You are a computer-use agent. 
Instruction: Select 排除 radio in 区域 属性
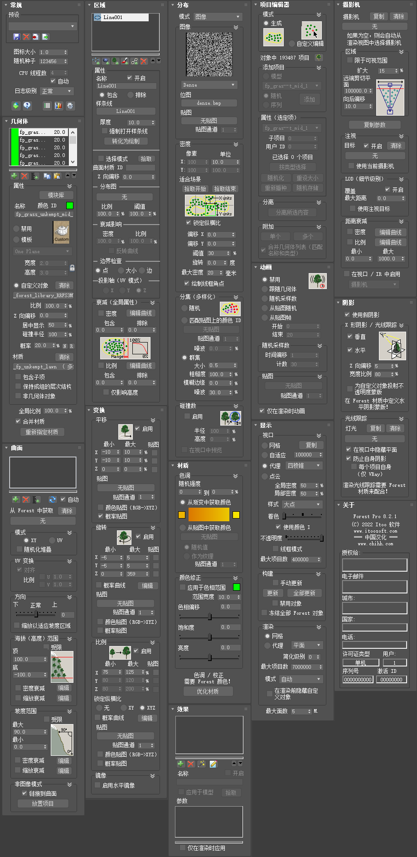131,95
